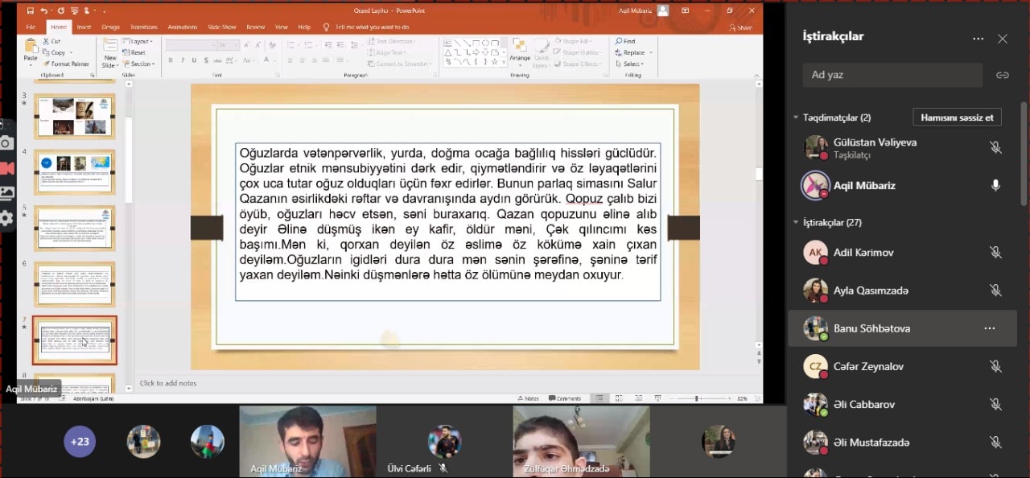Click the red video camera sidebar icon
Screen dimensions: 1030x478
coord(6,168)
